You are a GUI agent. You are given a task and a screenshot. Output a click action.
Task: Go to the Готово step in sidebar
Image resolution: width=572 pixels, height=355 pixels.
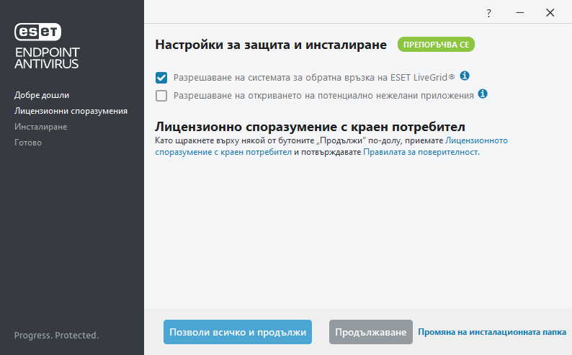pos(28,143)
